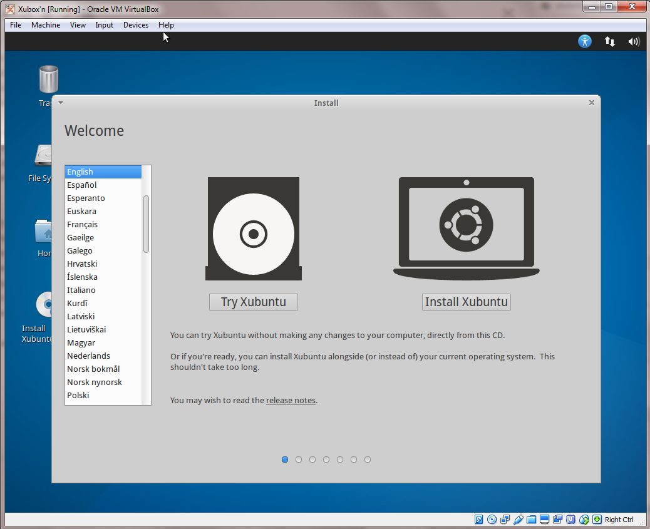650x529 pixels.
Task: Click the hard disk activity status icon
Action: [479, 520]
